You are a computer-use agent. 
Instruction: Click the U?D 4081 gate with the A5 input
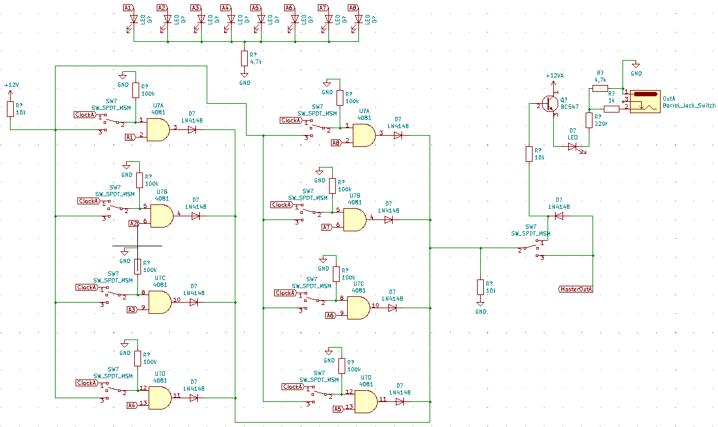(x=366, y=402)
